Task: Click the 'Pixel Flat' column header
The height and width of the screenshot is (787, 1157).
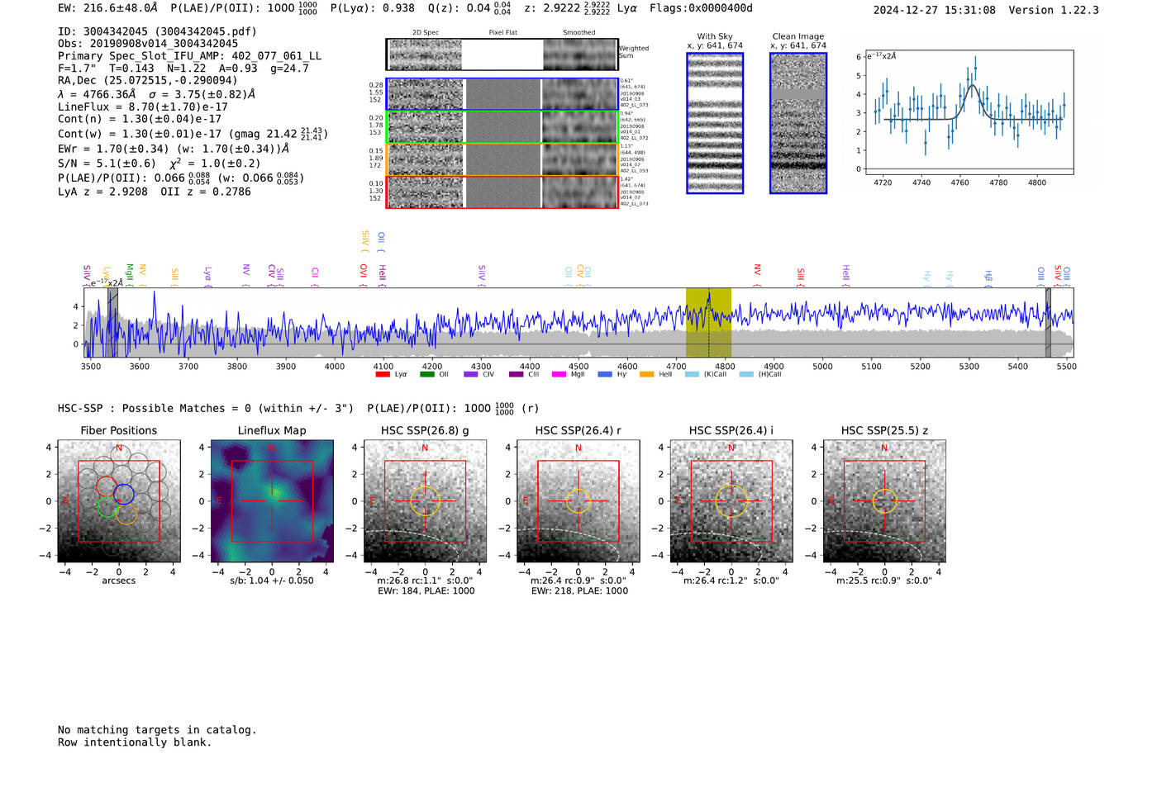Action: coord(502,33)
